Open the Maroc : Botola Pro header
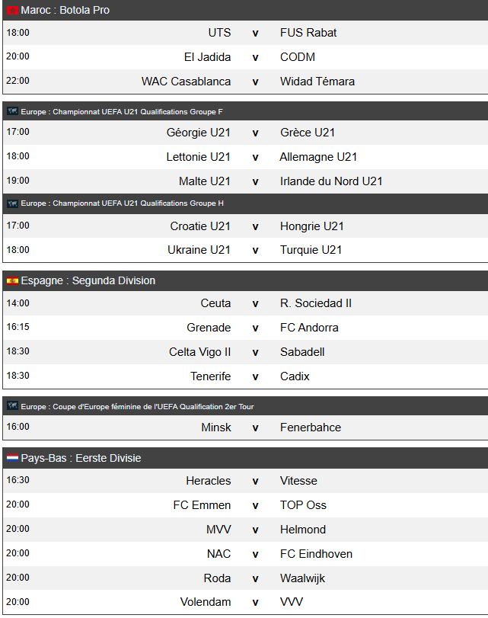Viewport: 488px width, 618px height. 245,10
